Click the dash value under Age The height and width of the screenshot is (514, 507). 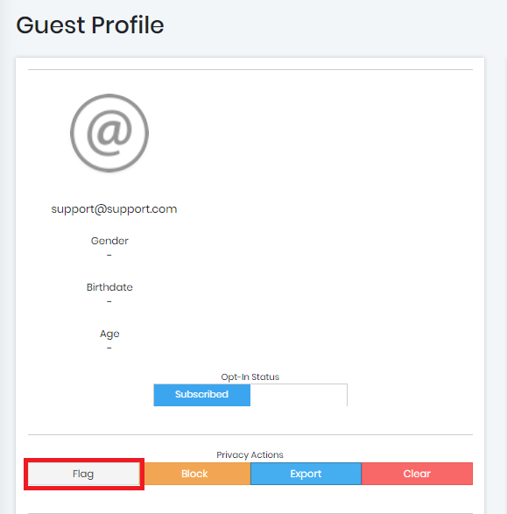(109, 348)
